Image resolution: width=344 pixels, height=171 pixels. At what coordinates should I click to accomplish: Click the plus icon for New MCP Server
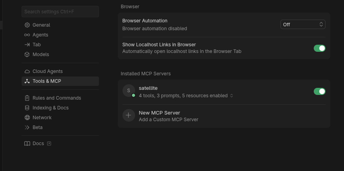click(128, 115)
